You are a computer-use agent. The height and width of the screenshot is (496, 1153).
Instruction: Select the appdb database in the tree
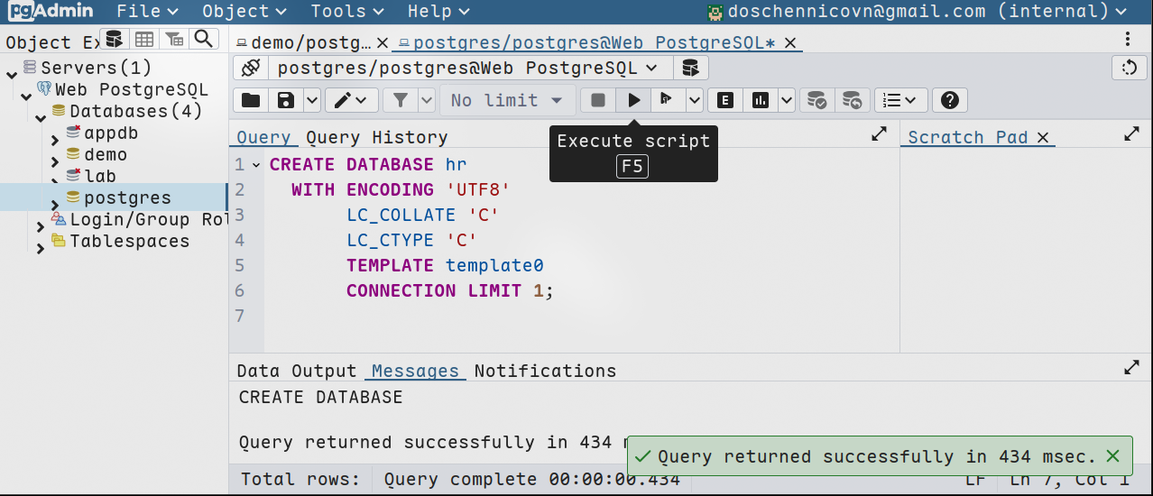111,133
